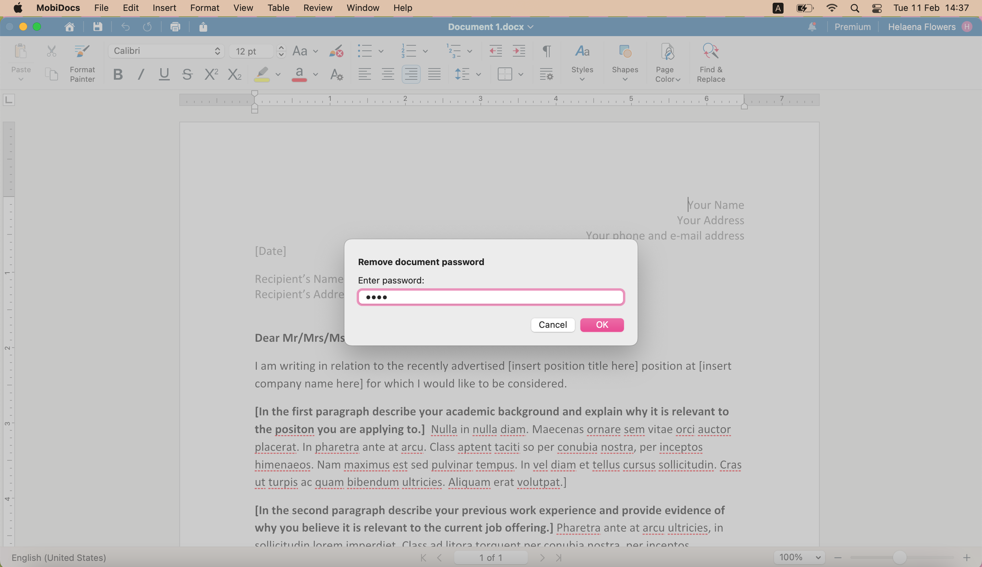Image resolution: width=982 pixels, height=567 pixels.
Task: Open change case Aa dropdown
Action: pyautogui.click(x=305, y=51)
